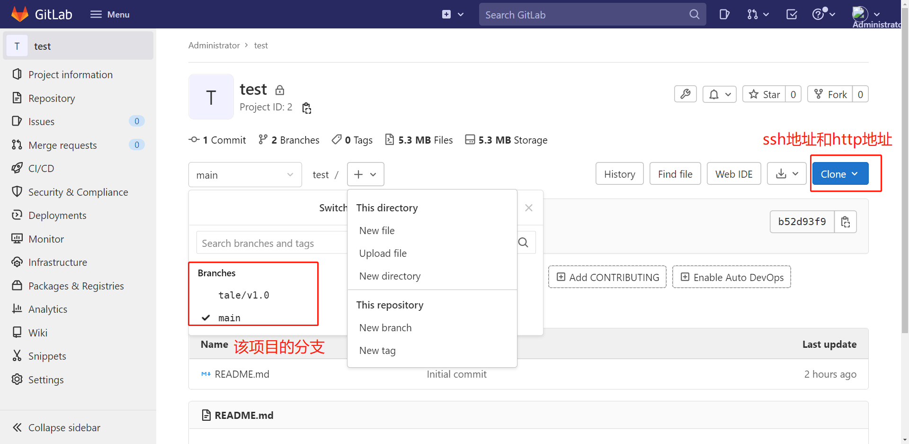Click the magnifier icon beside branch search
909x444 pixels.
[524, 242]
